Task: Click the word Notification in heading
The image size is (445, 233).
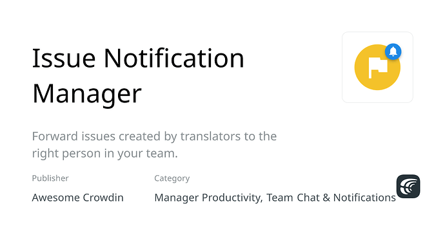Action: (x=174, y=59)
